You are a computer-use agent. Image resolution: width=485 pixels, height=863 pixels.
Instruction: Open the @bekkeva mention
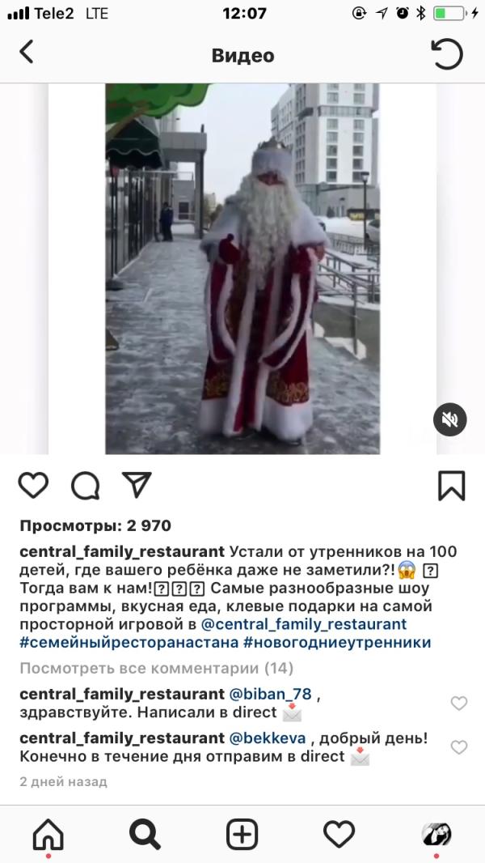(267, 738)
